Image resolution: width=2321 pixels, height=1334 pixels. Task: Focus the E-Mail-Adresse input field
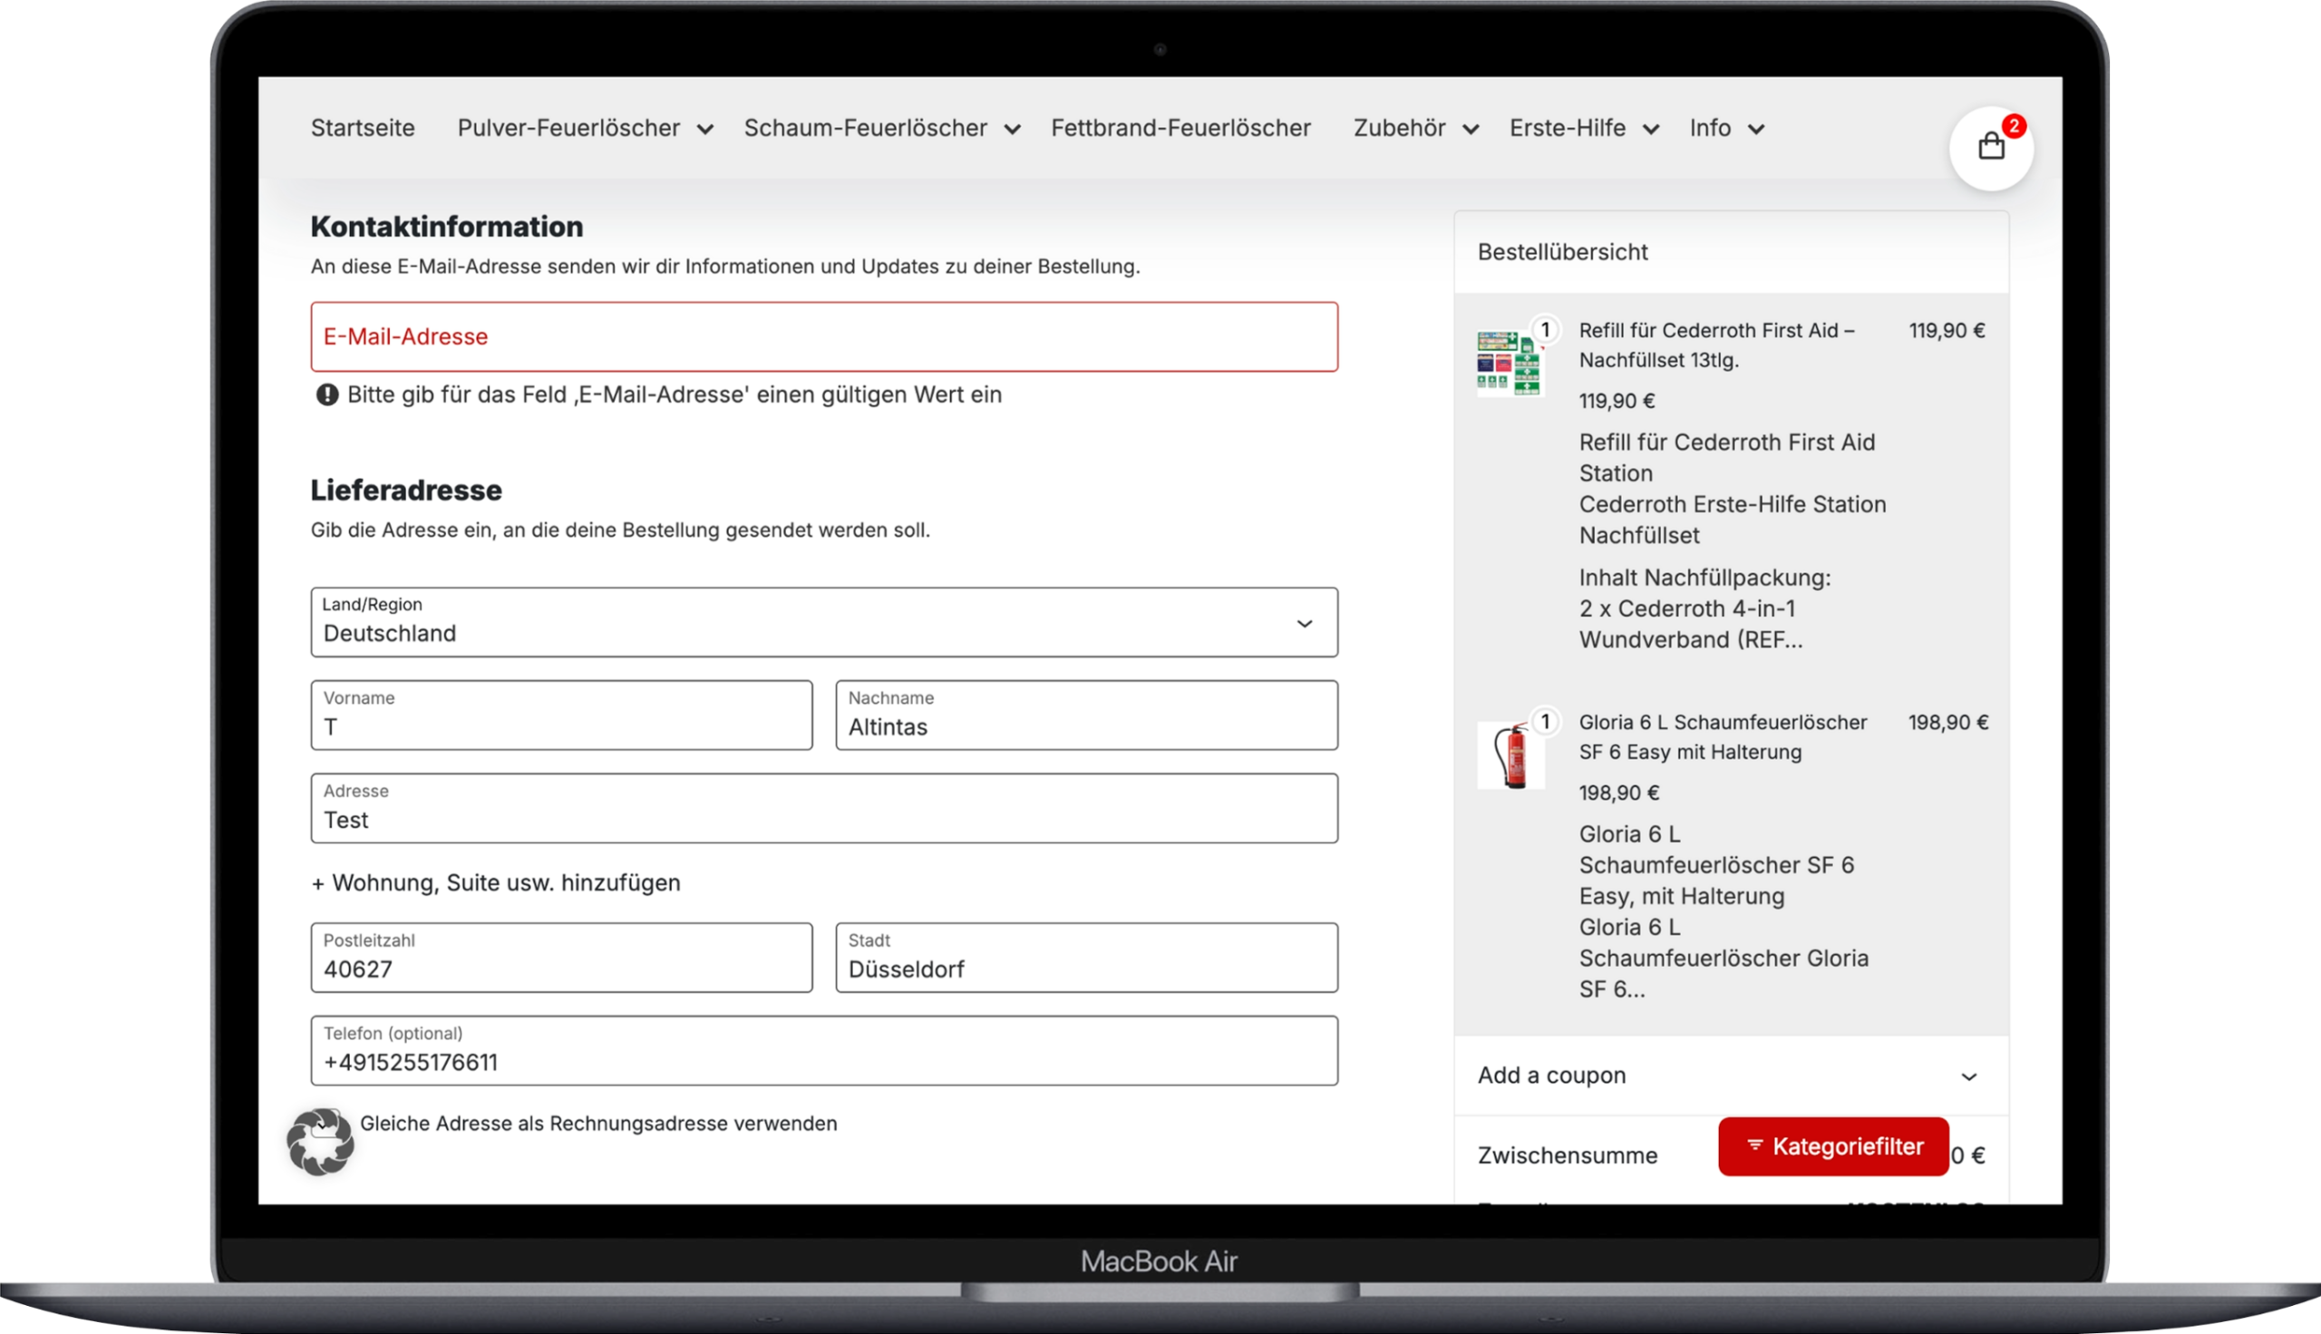click(x=823, y=337)
